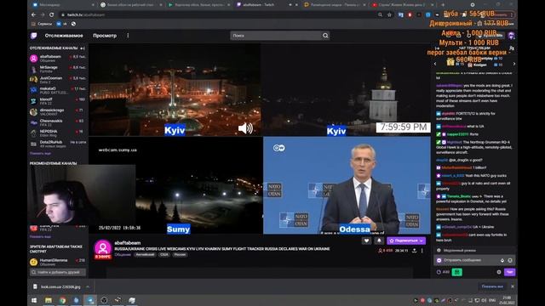Open the Сервисы apps bookmark
Viewport: 545px width, 306px height.
click(x=42, y=24)
